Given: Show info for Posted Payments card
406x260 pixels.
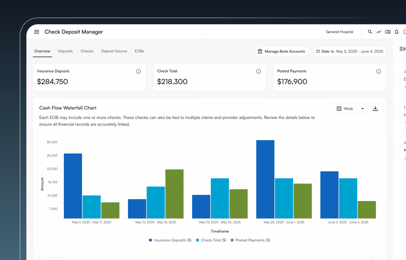Looking at the screenshot, I should 379,71.
